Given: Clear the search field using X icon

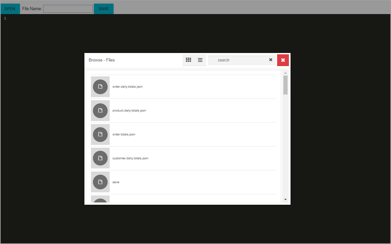Looking at the screenshot, I should pyautogui.click(x=271, y=60).
